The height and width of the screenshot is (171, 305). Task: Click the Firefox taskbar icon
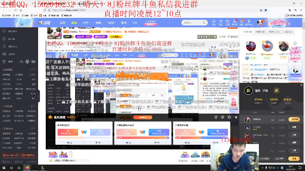[27, 168]
